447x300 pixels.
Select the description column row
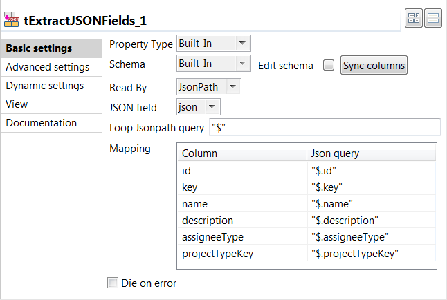click(x=241, y=220)
